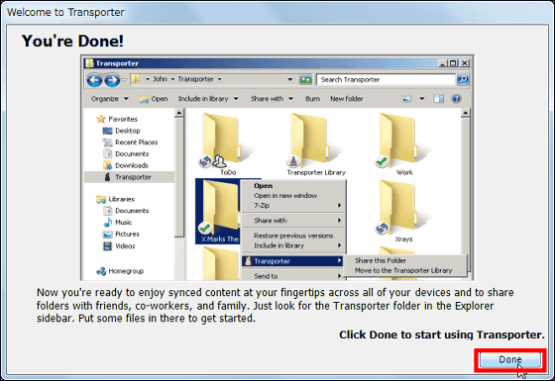The width and height of the screenshot is (555, 381).
Task: Select the highlighted Transporter context menu entry
Action: [x=293, y=261]
